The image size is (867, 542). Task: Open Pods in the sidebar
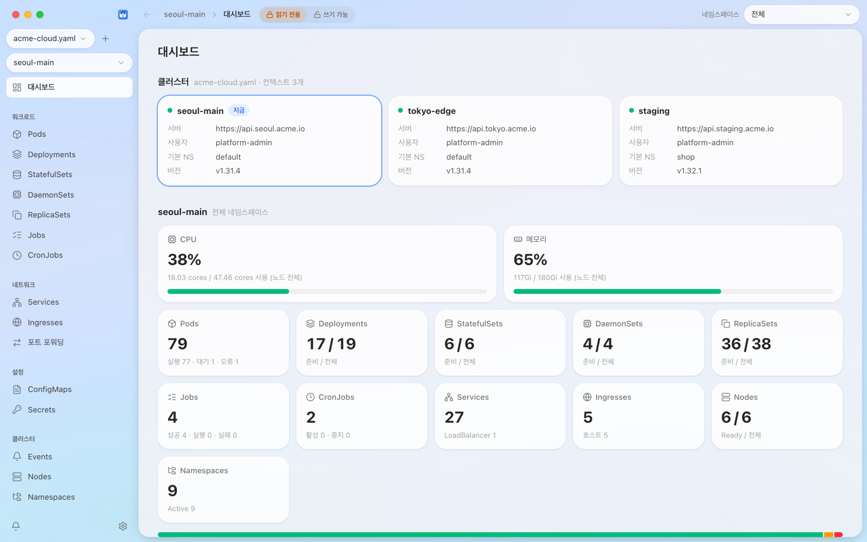click(x=69, y=134)
